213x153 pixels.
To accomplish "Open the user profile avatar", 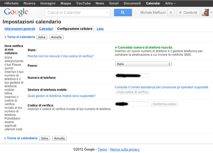I will 205,13.
